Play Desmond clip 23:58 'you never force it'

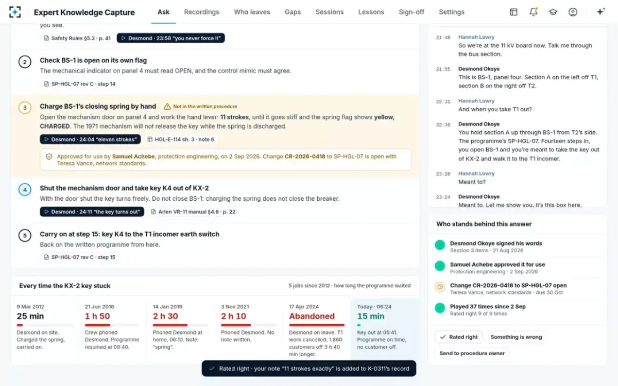pyautogui.click(x=170, y=38)
